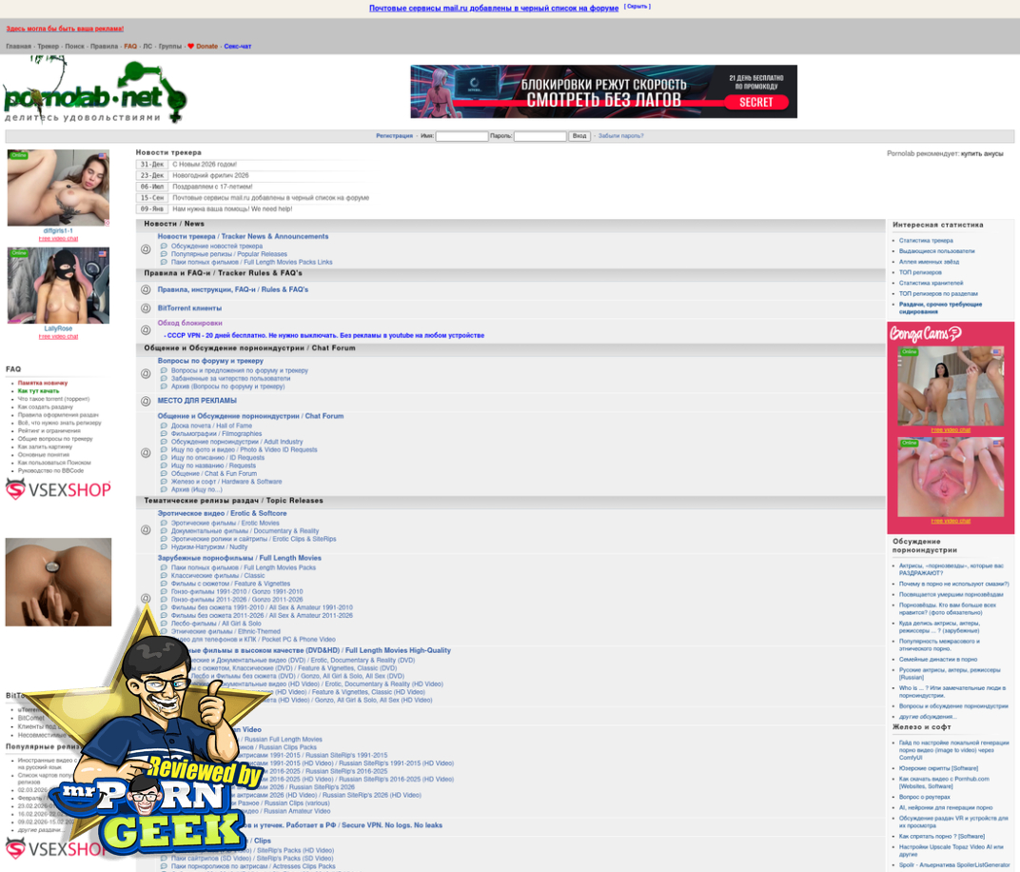The height and width of the screenshot is (872, 1020).
Task: Focus the Имя username input field
Action: [x=461, y=136]
